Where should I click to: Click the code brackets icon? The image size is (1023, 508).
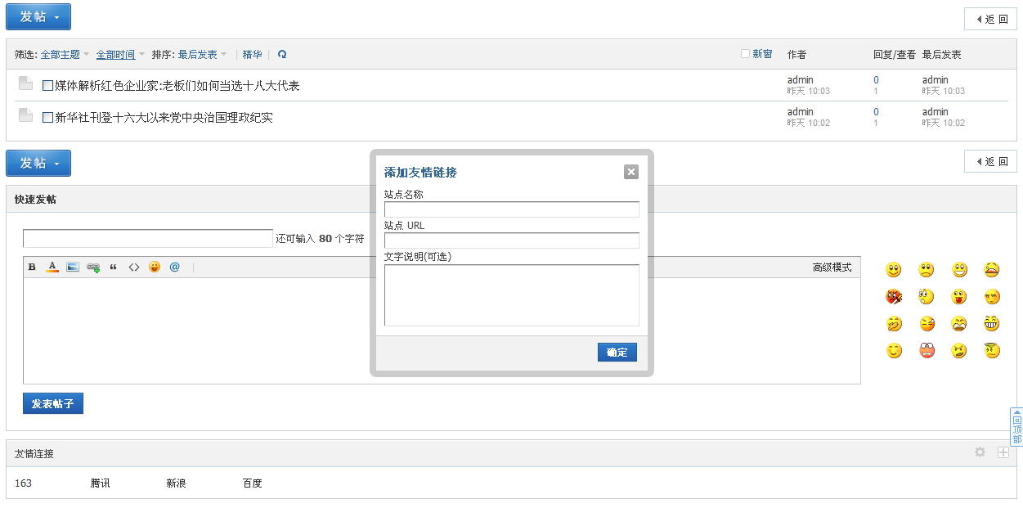(134, 267)
